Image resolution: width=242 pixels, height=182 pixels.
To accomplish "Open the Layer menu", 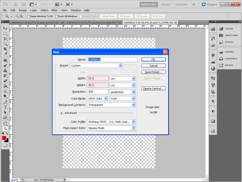I will (33, 10).
